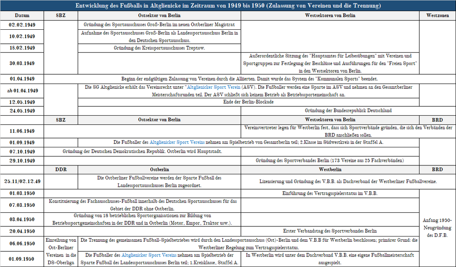
Task: Select the date cell 01.03.1950
Action: pyautogui.click(x=22, y=193)
